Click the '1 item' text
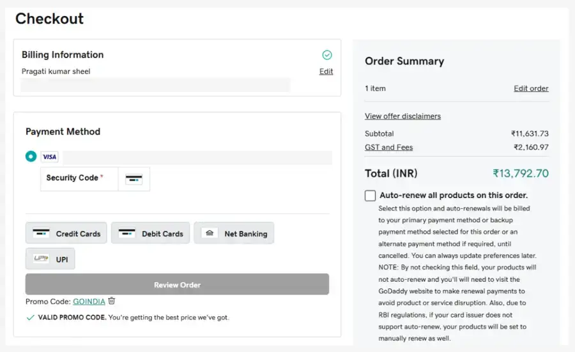 375,88
